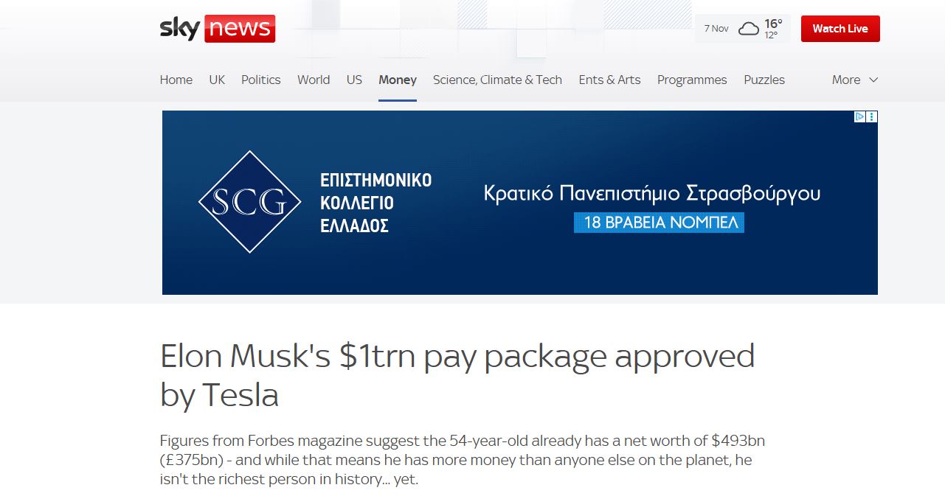Select the World nav item

coord(314,80)
